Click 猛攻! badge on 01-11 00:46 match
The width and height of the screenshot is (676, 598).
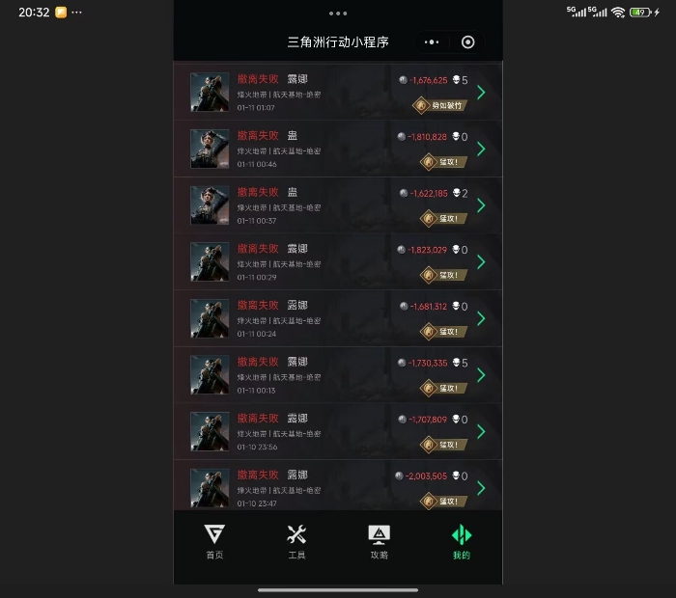coord(443,162)
